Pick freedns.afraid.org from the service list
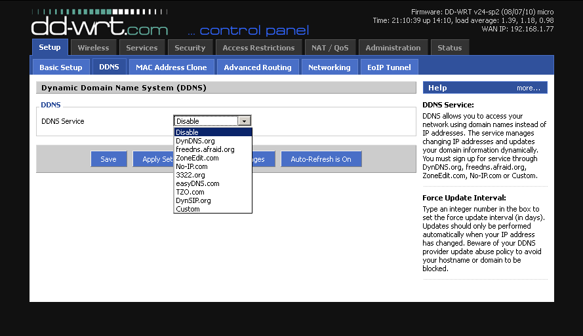 [212, 149]
